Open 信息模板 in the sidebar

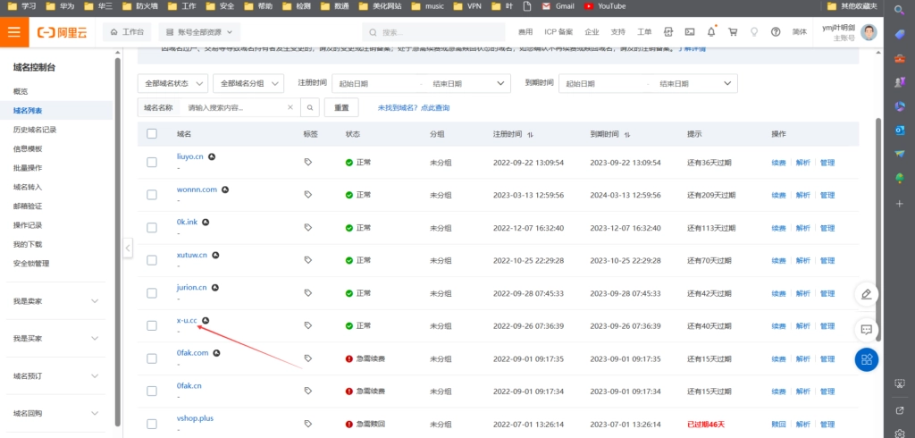click(28, 149)
